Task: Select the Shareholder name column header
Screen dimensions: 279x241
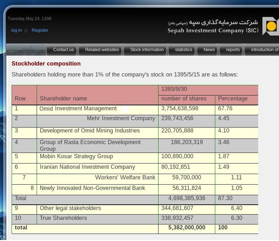Action: click(x=98, y=95)
